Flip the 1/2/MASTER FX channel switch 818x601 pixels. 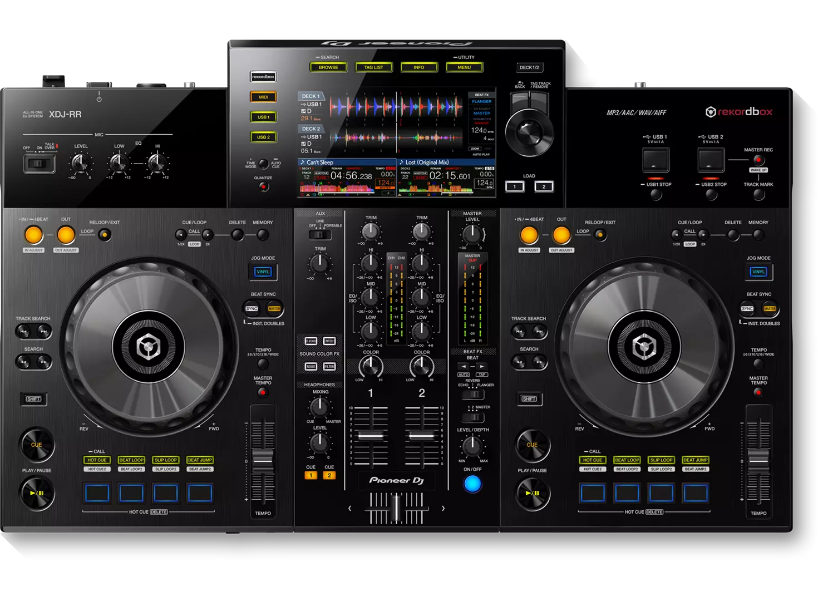tap(473, 417)
